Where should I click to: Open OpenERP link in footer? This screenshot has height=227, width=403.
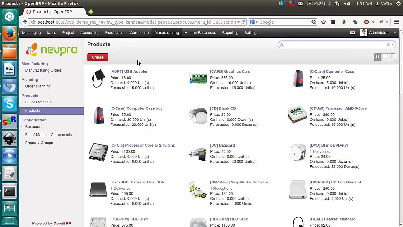tap(62, 224)
